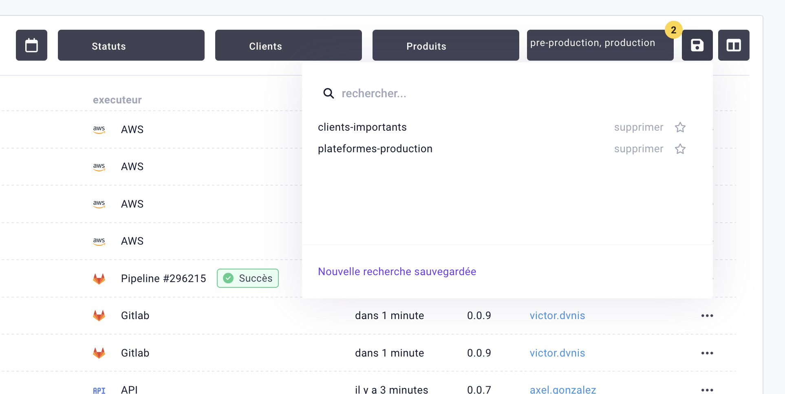
Task: Open victor.dvnis link in second Gitlab row
Action: (x=557, y=353)
